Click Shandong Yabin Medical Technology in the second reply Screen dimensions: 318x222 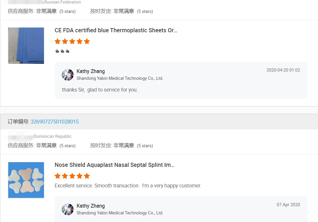120,213
